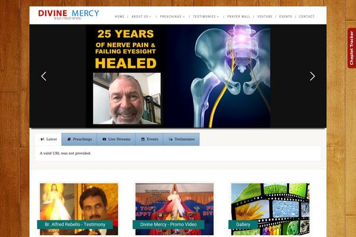Viewport: 356px width, 237px height.
Task: Open the YouTube nav link
Action: (265, 17)
